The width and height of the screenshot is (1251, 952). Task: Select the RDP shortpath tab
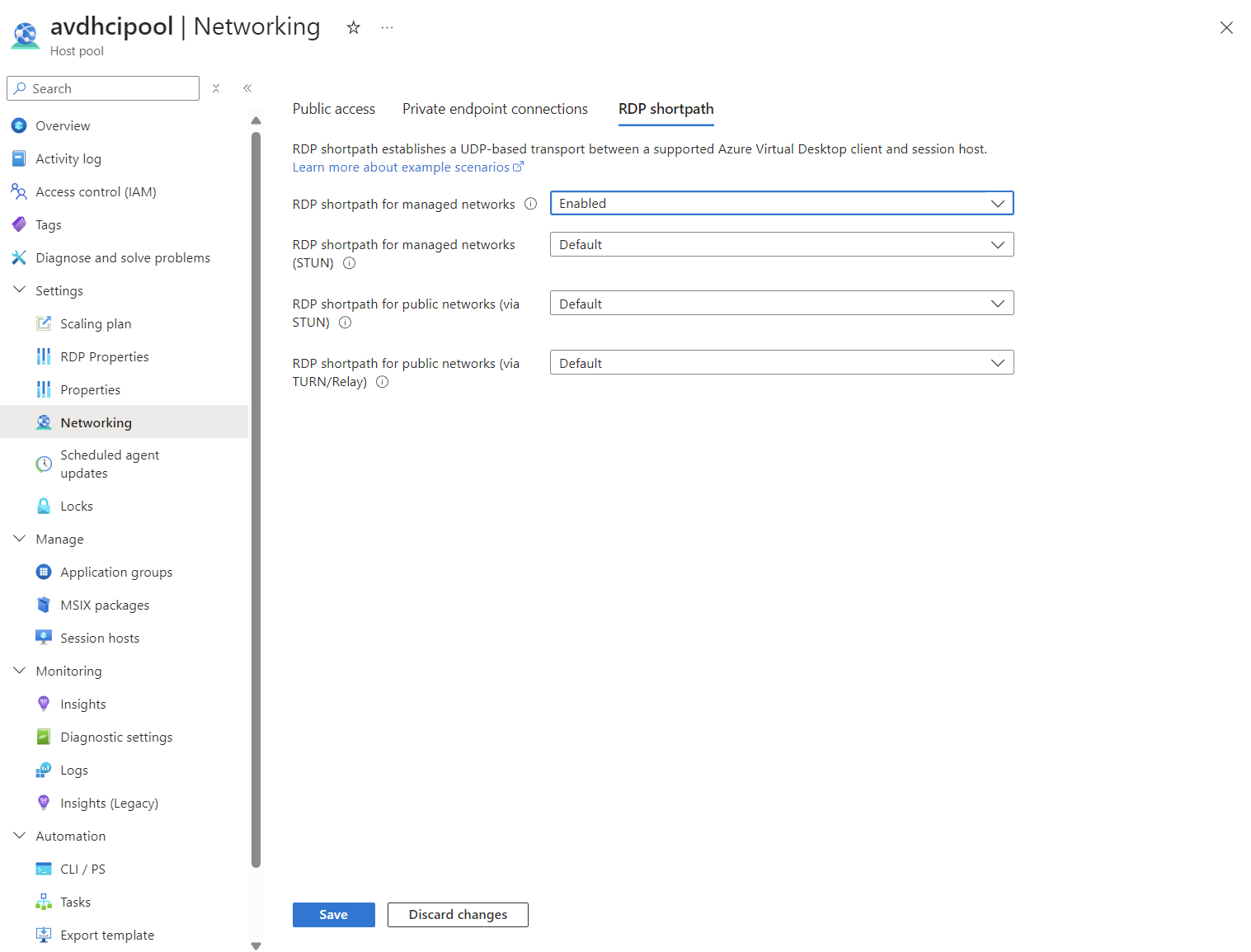tap(666, 109)
